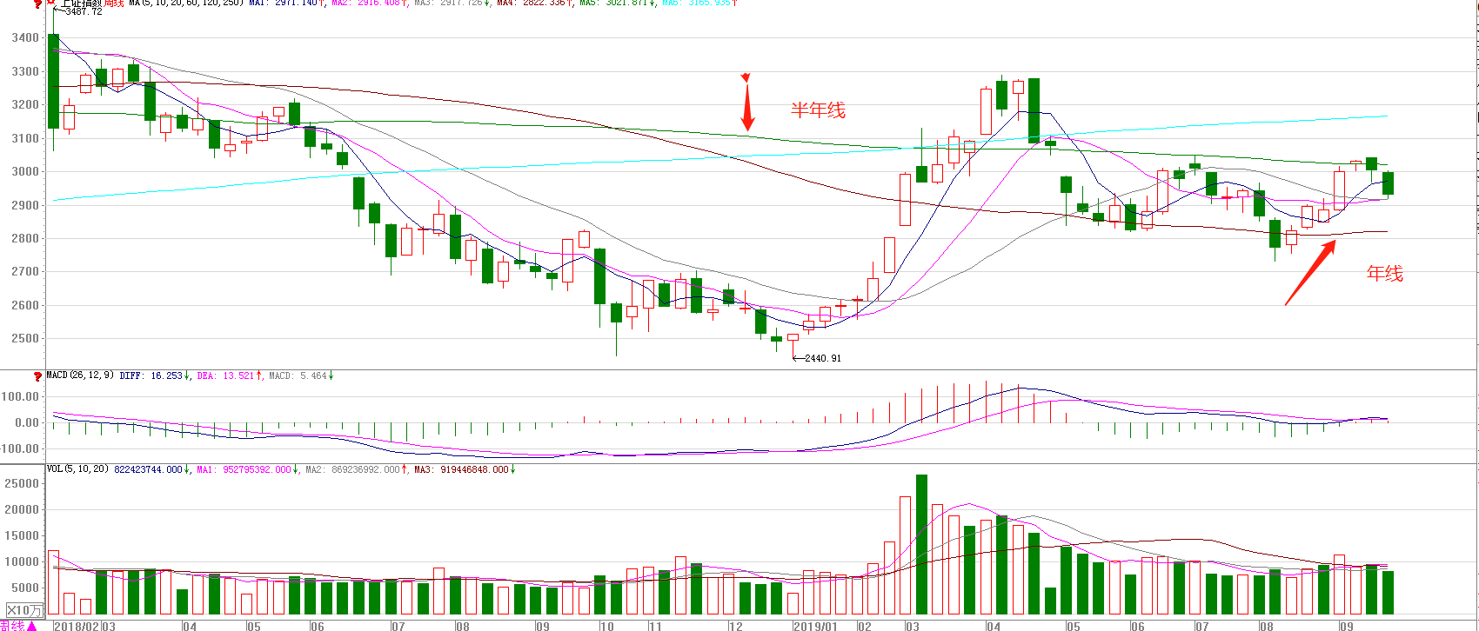Select the VOL(5,10,20) indicator label
Viewport: 1479px width, 631px height.
pos(77,469)
